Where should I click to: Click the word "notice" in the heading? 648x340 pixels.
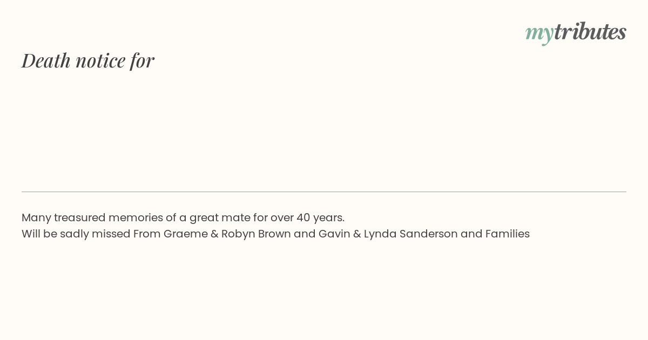100,60
